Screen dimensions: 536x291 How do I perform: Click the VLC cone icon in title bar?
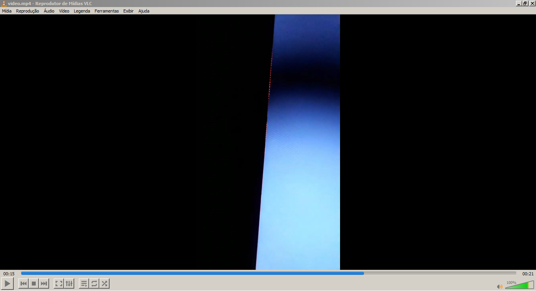coord(4,4)
